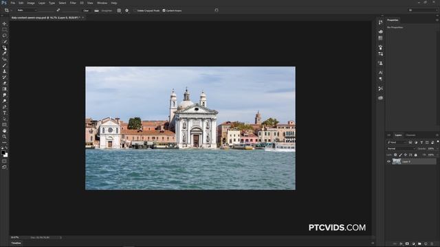Enable Delete Cropped Pixels checkbox
Image resolution: width=440 pixels, height=247 pixels.
tap(135, 11)
